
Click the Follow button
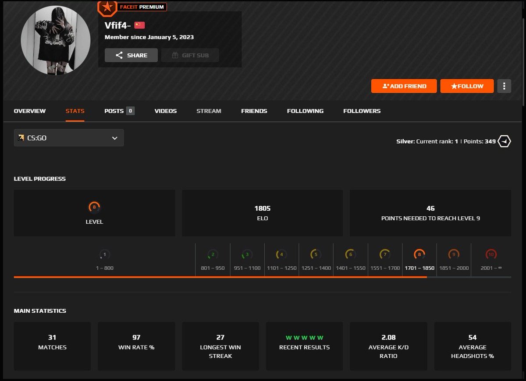click(467, 86)
